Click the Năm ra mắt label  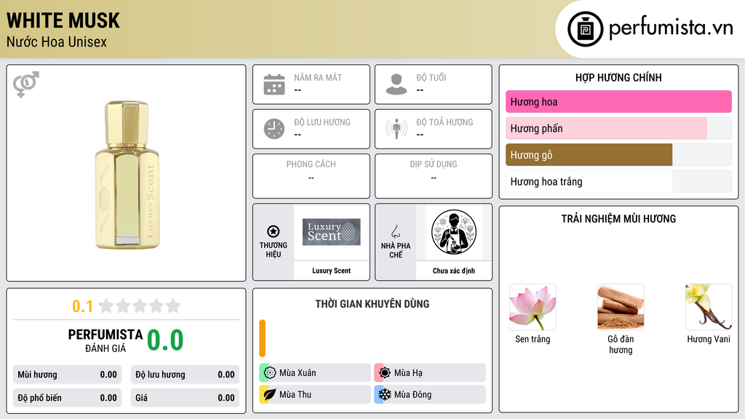point(318,77)
